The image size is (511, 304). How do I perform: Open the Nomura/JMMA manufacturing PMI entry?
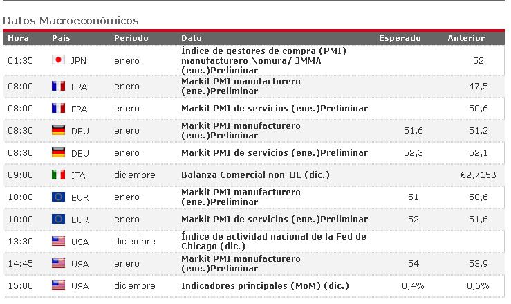pyautogui.click(x=263, y=60)
